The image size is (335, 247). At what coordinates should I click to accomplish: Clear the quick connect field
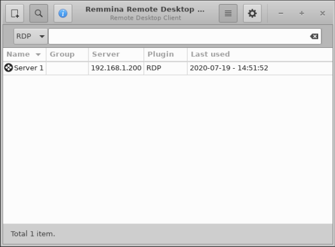pos(314,36)
